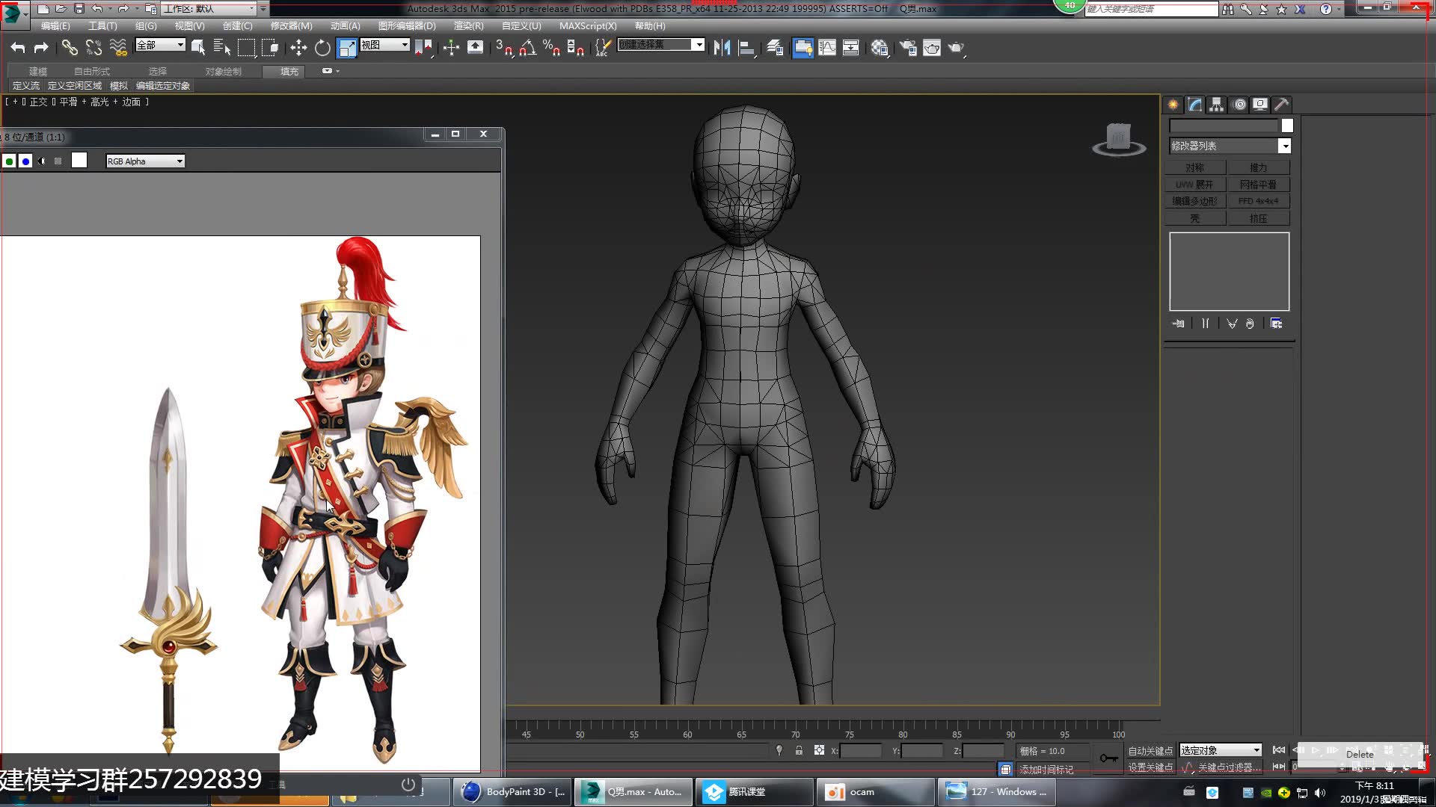Open the Material Editor icon
This screenshot has width=1436, height=807.
point(880,48)
